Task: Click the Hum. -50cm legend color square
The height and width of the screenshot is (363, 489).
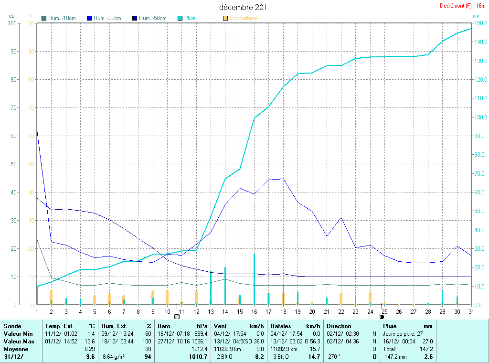Action: point(135,18)
